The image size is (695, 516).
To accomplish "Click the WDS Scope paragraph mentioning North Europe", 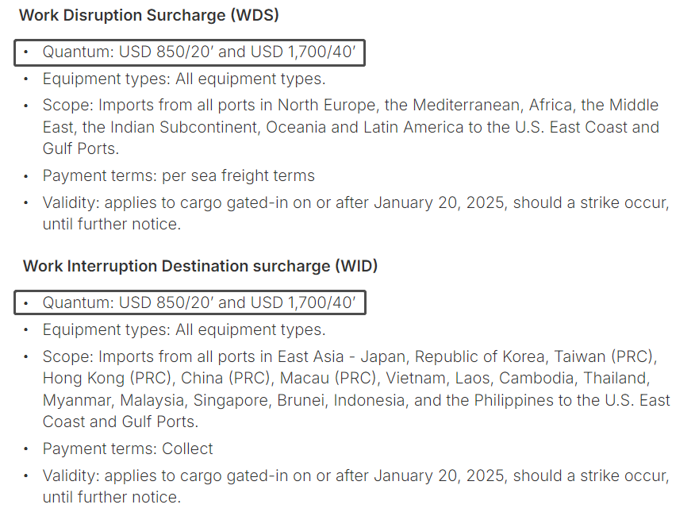I will coord(351,127).
